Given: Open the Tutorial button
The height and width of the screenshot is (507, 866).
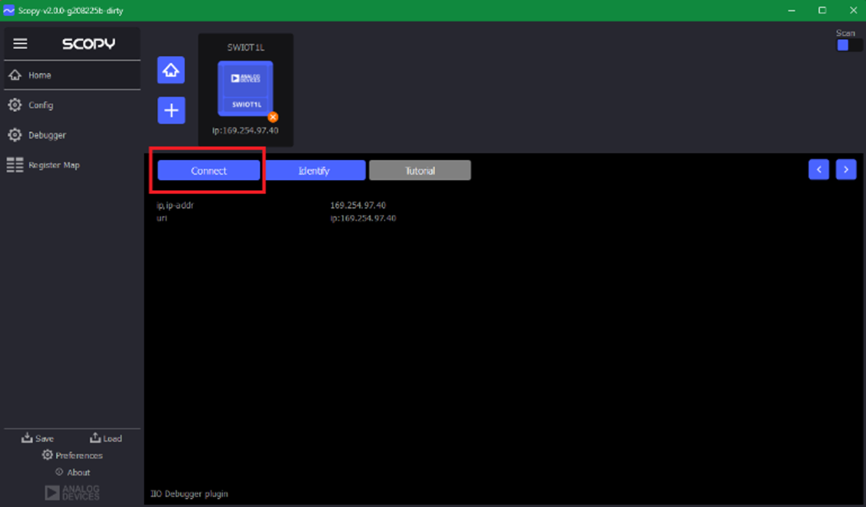Looking at the screenshot, I should click(x=420, y=170).
